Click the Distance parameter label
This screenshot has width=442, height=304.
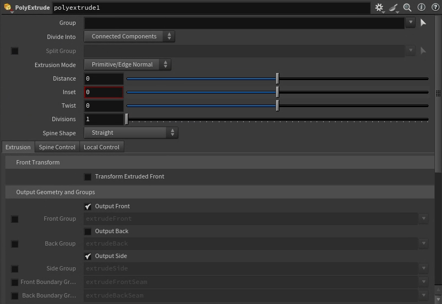[x=64, y=78]
